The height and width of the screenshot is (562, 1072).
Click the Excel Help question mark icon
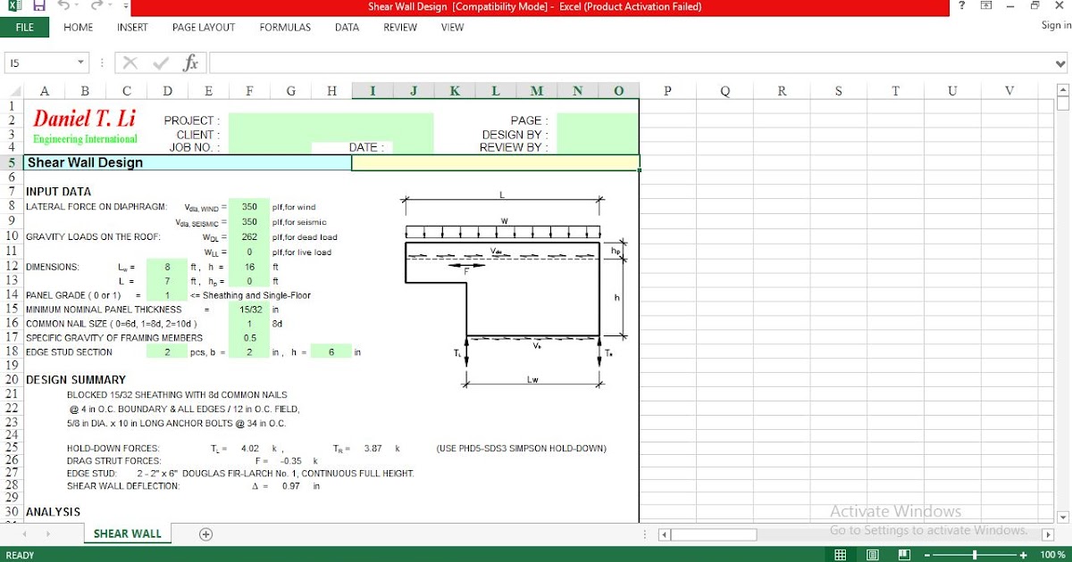point(960,7)
